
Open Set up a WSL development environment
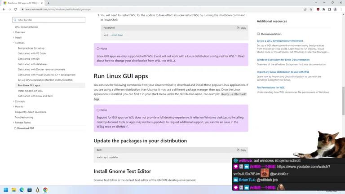(x=280, y=41)
